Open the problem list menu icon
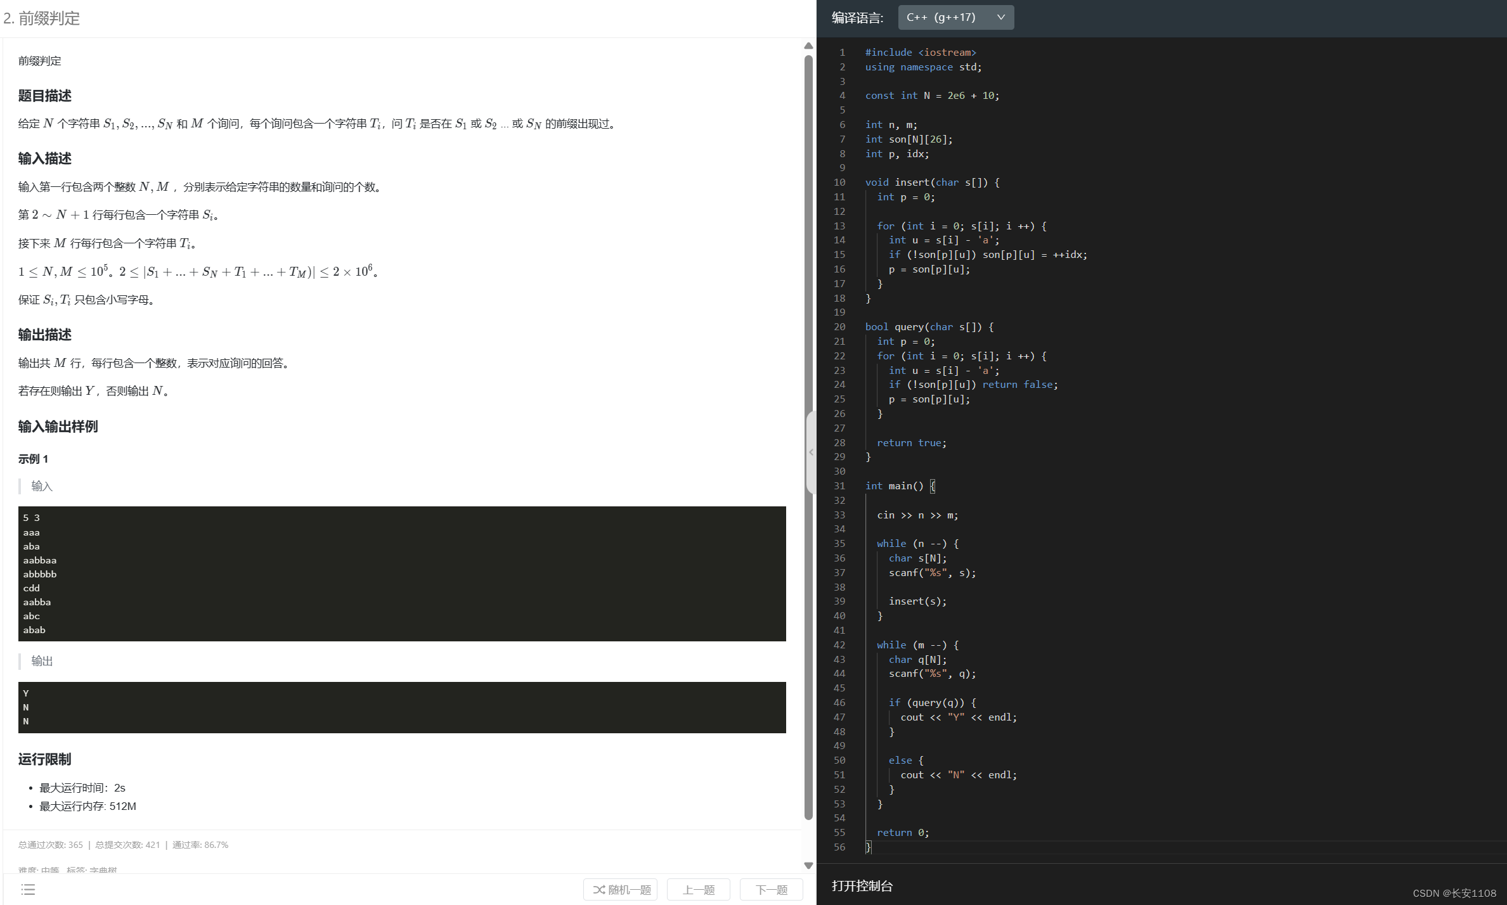Image resolution: width=1507 pixels, height=905 pixels. coord(28,889)
